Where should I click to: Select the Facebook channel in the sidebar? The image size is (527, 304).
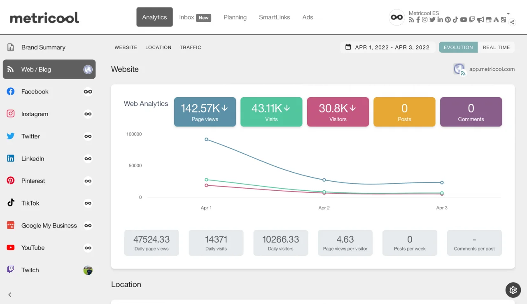click(x=35, y=91)
